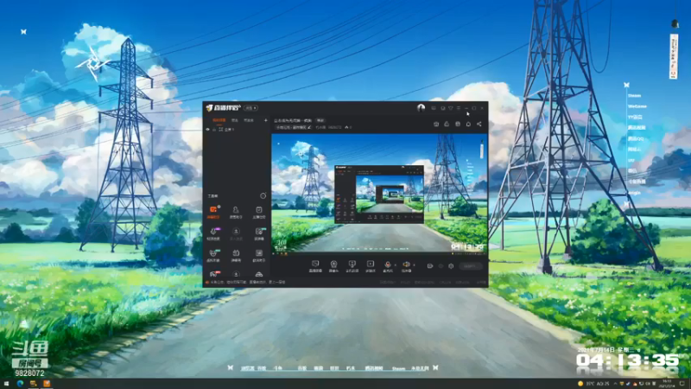Click the record video icon left of the gear
The width and height of the screenshot is (691, 389).
(430, 266)
